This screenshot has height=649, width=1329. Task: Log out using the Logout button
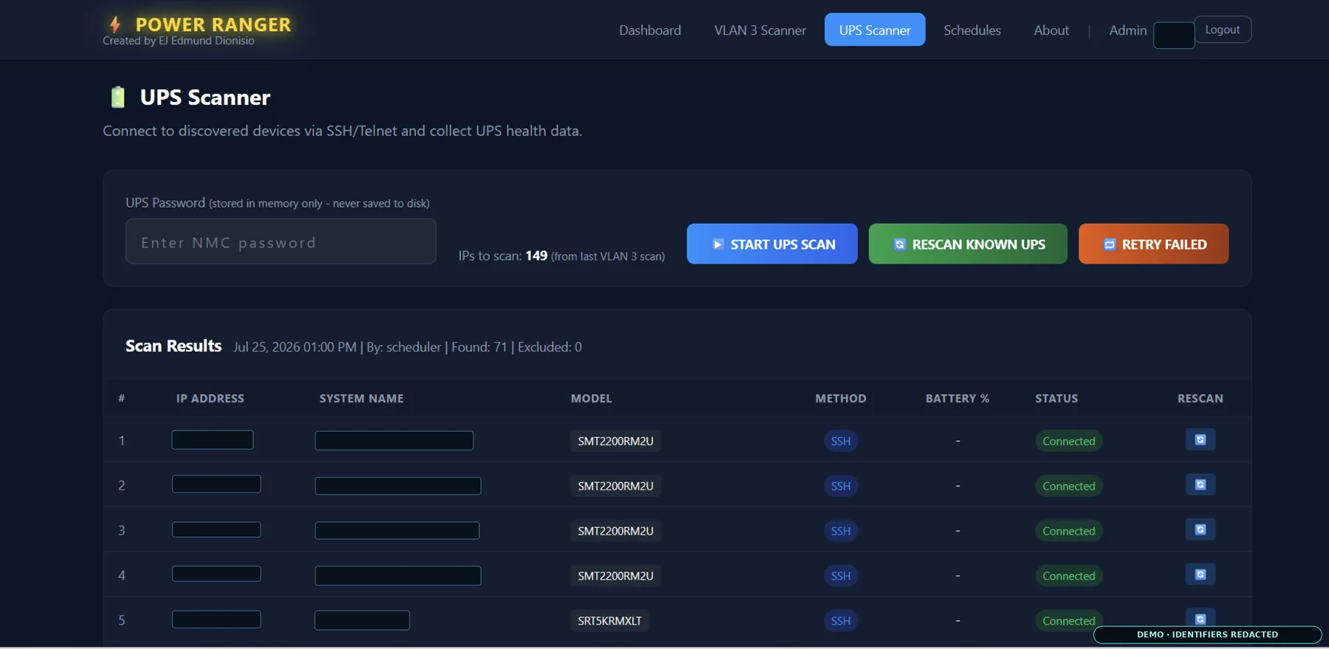coord(1222,30)
